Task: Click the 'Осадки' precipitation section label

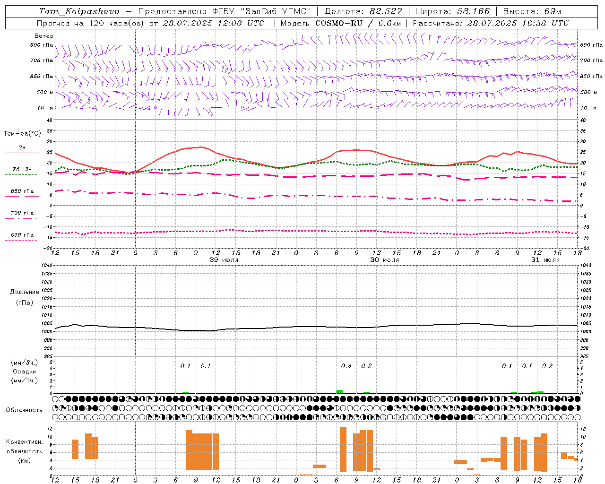Action: 24,372
